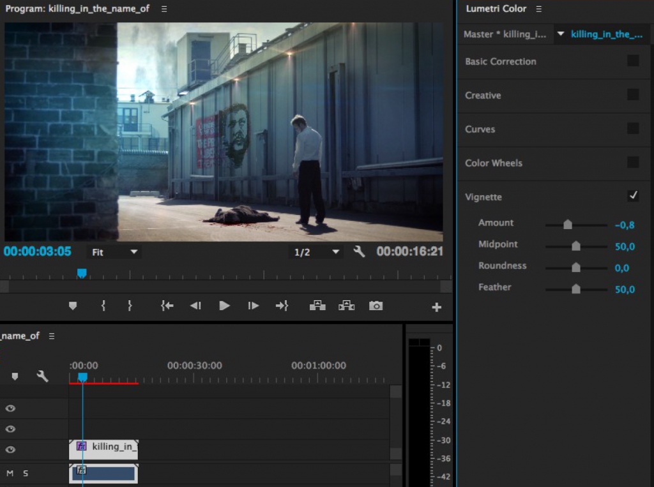The image size is (654, 487).
Task: Select Master * killing_i... tab
Action: (505, 34)
